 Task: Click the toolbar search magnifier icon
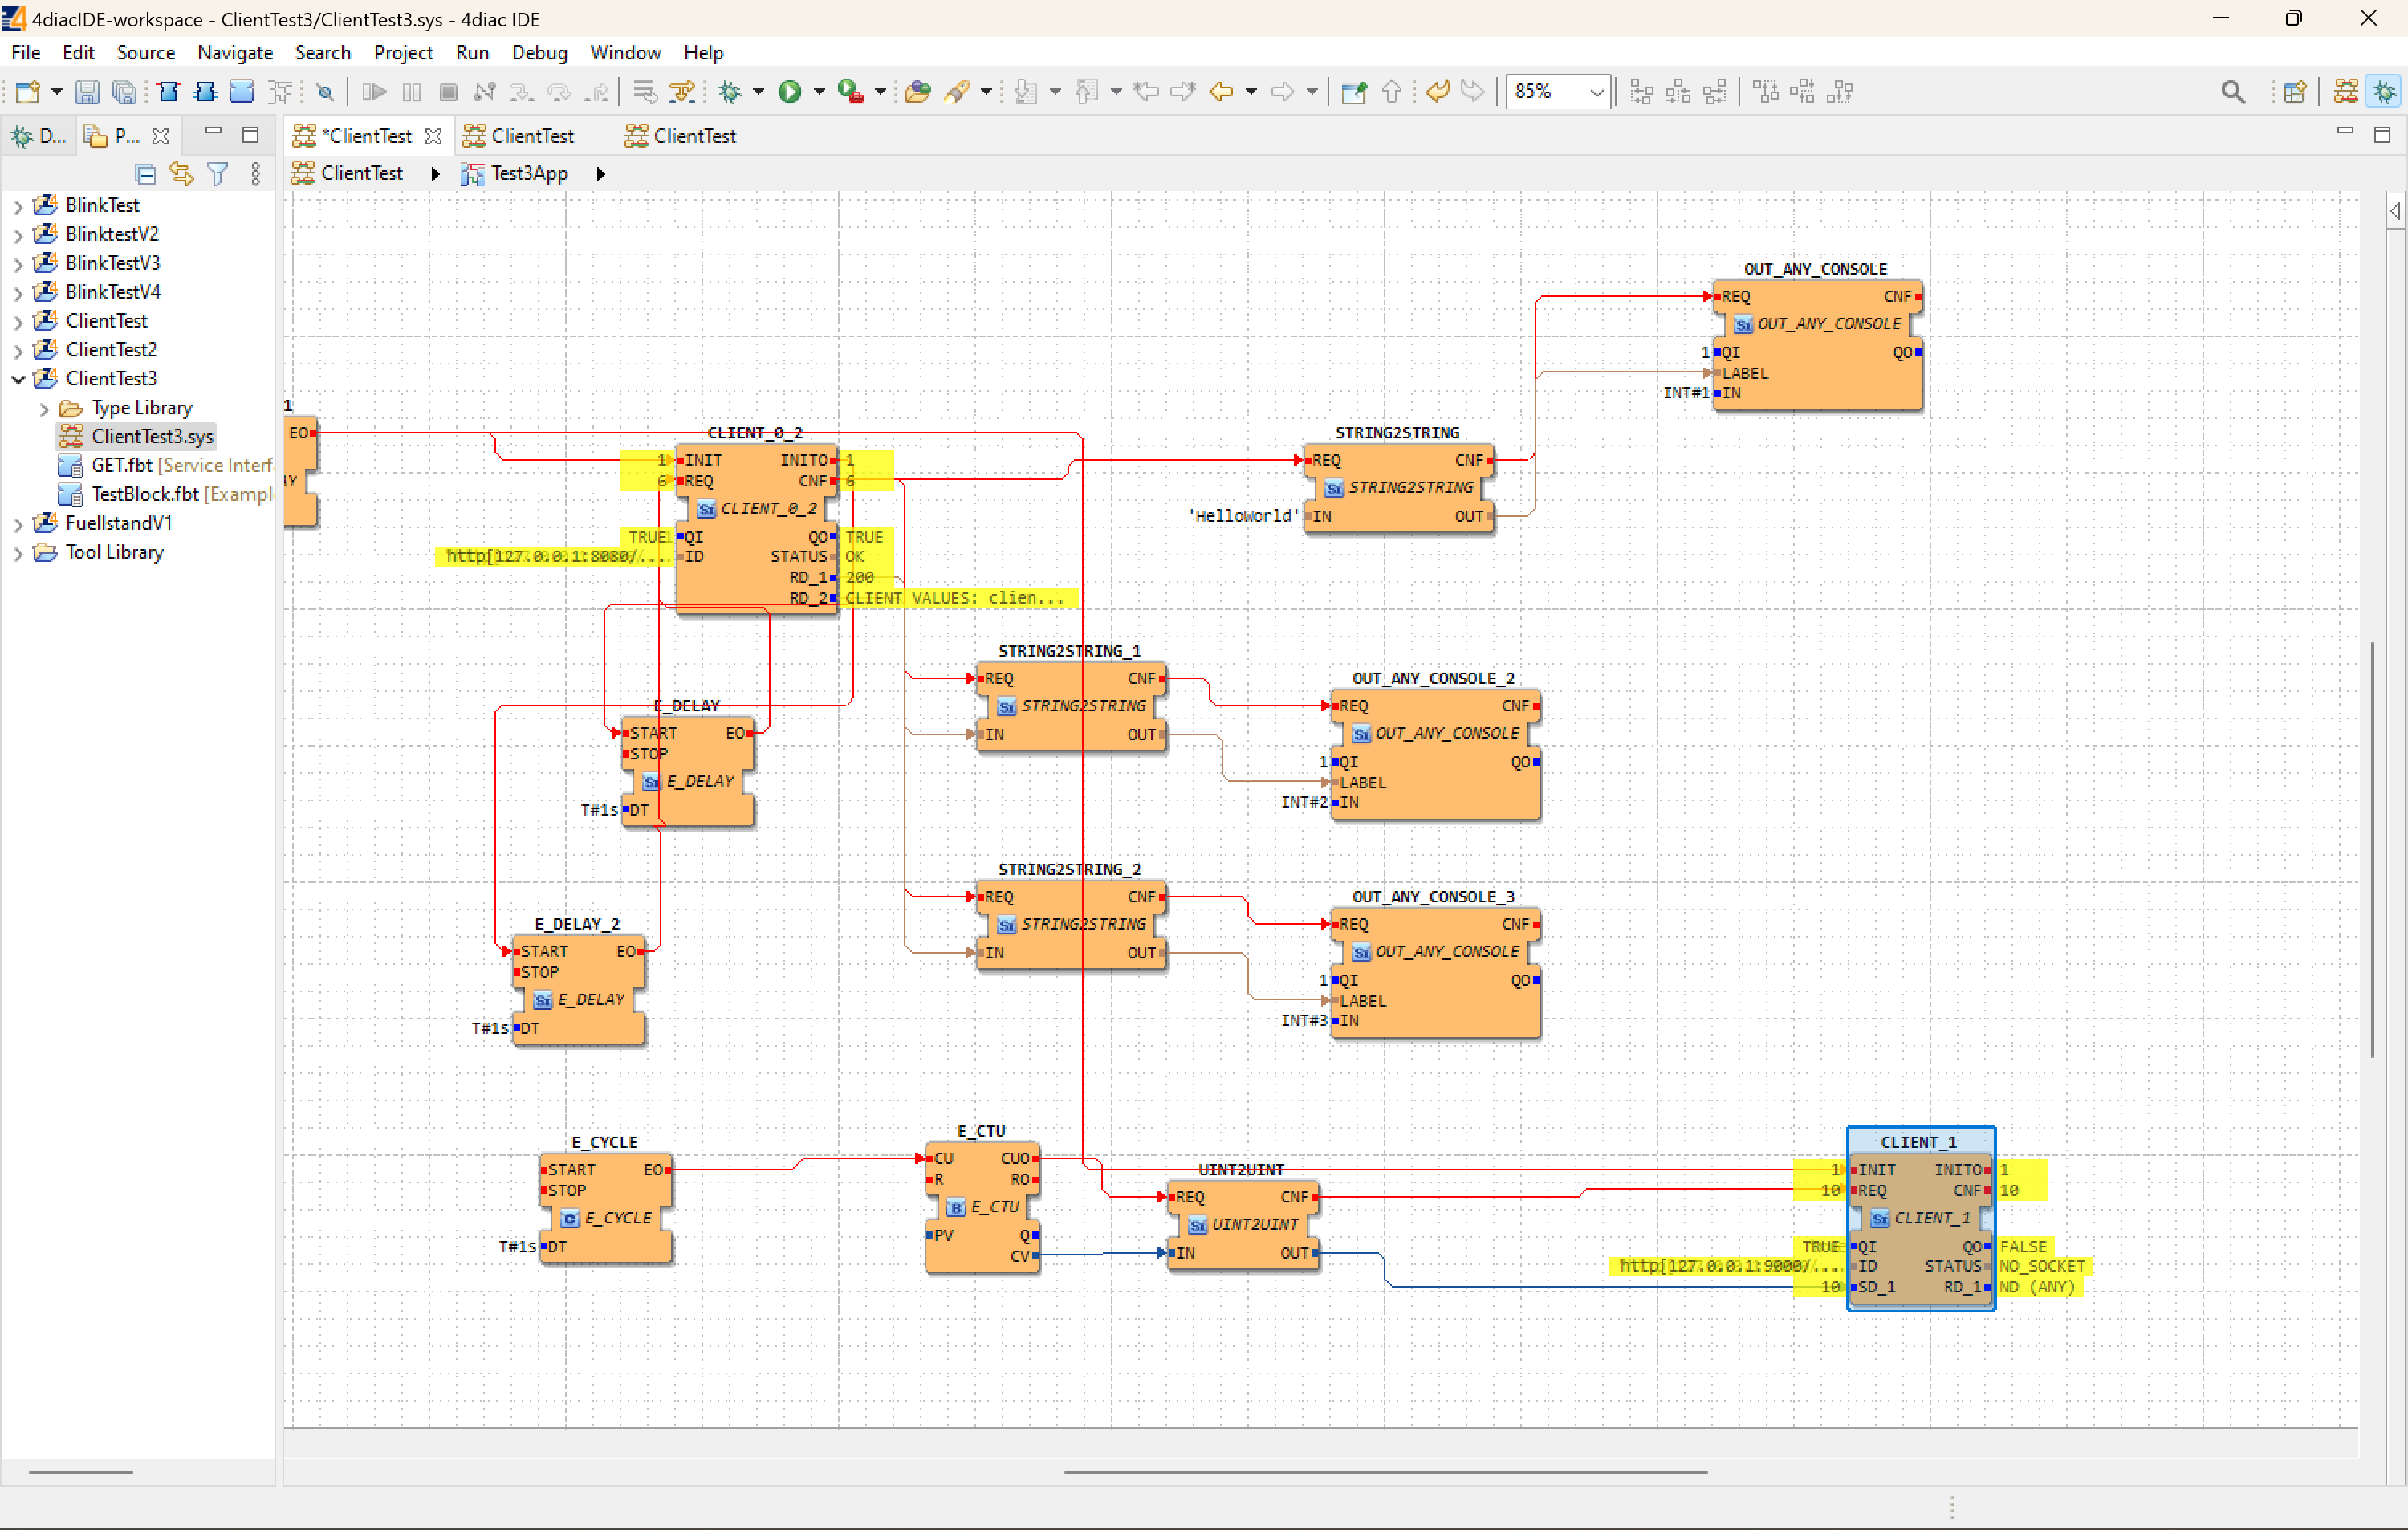2232,92
